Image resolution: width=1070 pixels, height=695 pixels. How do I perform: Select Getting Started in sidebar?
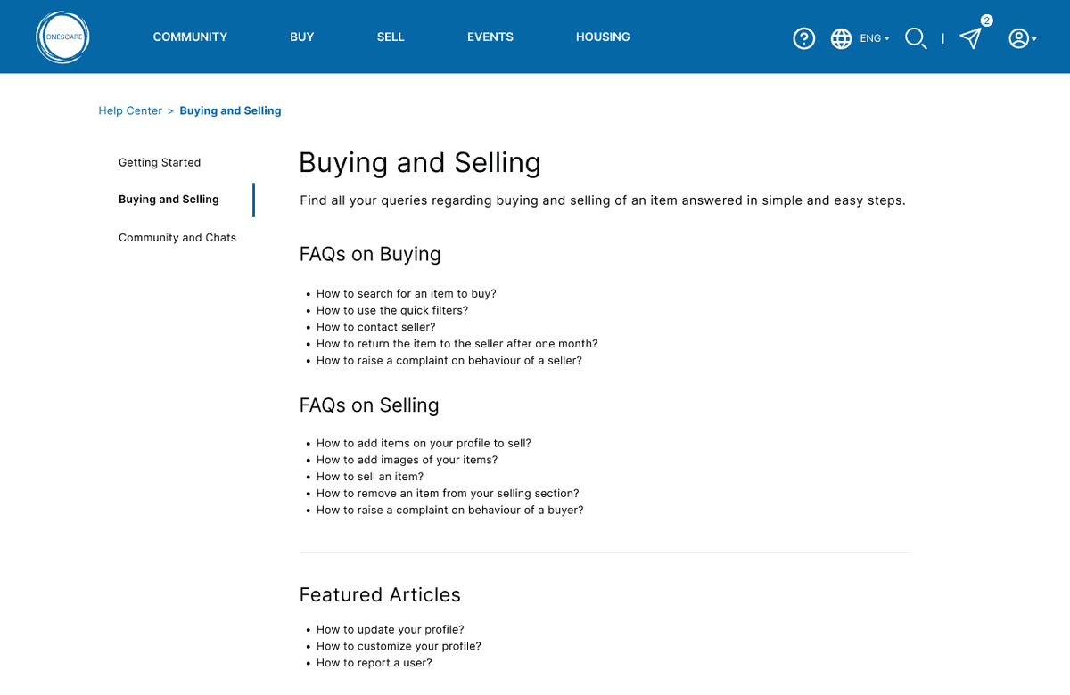(x=160, y=162)
